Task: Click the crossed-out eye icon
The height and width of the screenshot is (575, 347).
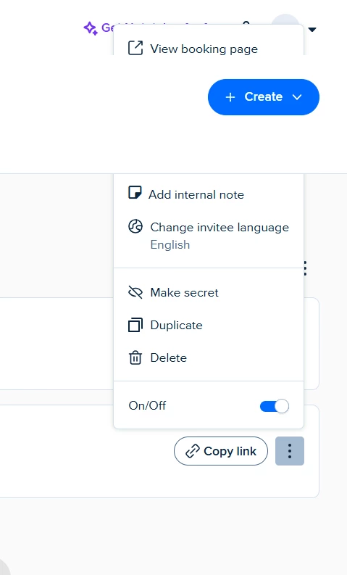Action: [x=135, y=292]
